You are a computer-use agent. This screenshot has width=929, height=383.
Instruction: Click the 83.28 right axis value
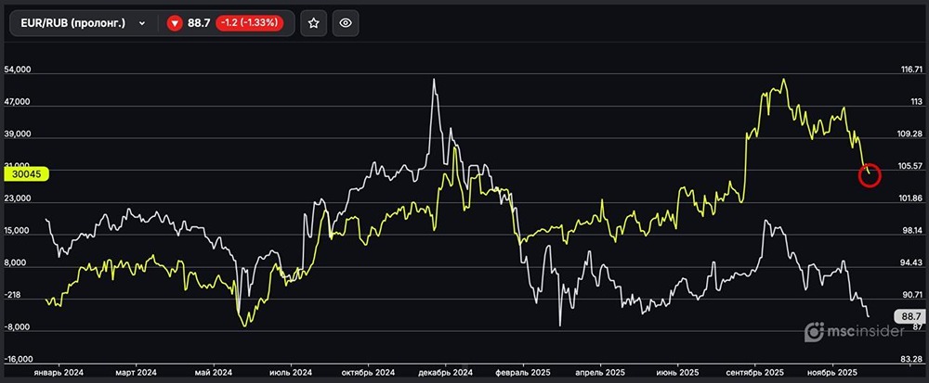point(910,359)
